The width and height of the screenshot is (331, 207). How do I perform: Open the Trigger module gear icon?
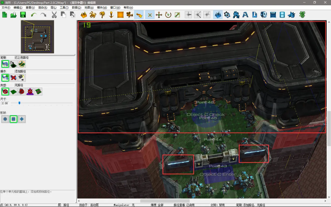click(x=227, y=15)
